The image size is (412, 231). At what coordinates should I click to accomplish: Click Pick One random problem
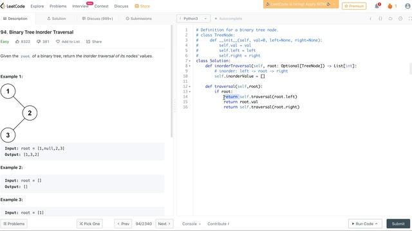[x=89, y=224]
